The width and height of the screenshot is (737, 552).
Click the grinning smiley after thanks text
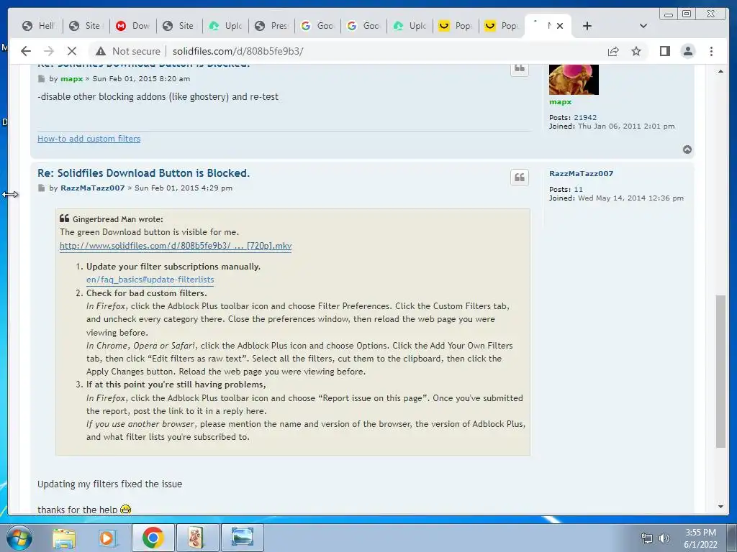125,510
